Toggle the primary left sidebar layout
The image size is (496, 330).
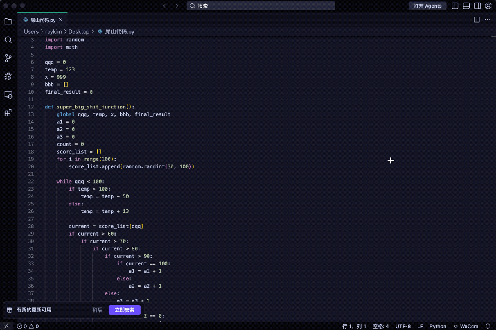coord(455,6)
